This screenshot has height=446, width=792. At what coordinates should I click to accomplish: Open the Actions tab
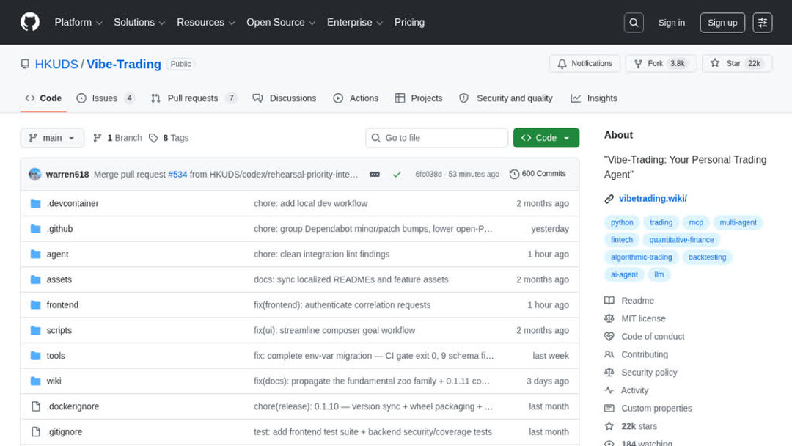[x=356, y=98]
